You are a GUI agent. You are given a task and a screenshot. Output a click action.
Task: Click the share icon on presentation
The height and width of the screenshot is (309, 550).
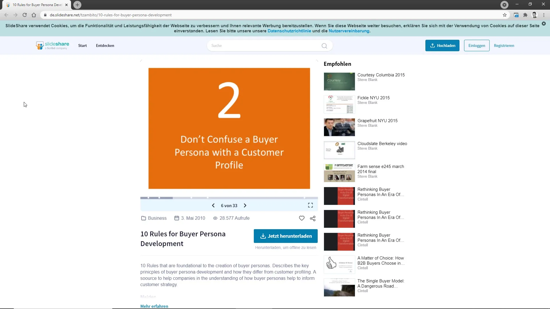pyautogui.click(x=313, y=219)
